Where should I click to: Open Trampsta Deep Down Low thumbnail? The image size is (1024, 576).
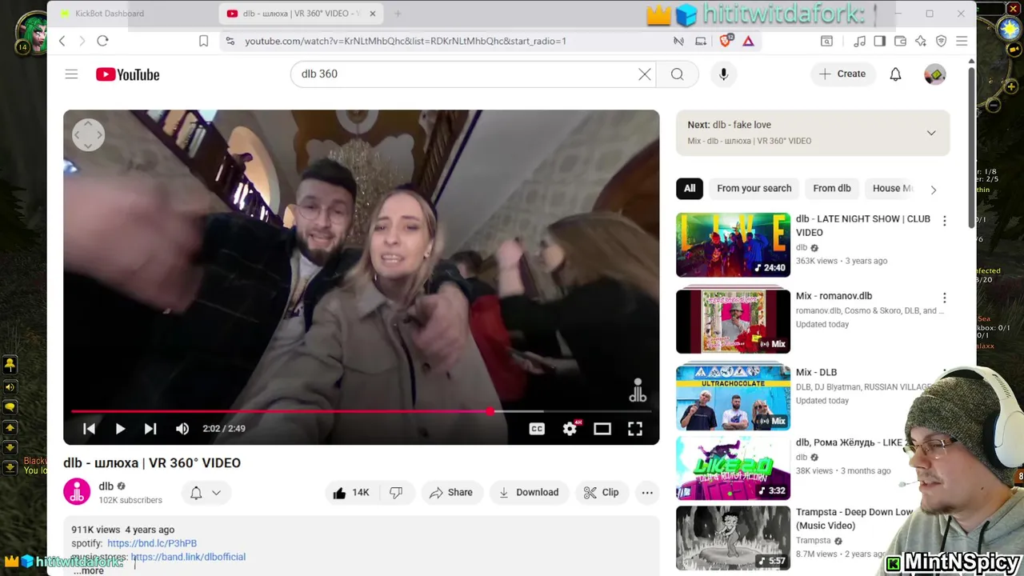pyautogui.click(x=733, y=538)
